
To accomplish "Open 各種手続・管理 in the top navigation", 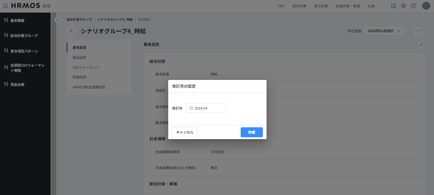I will click(x=347, y=6).
